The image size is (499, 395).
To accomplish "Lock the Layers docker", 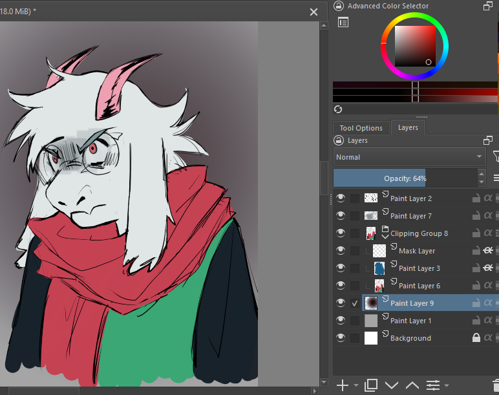I will coord(339,140).
